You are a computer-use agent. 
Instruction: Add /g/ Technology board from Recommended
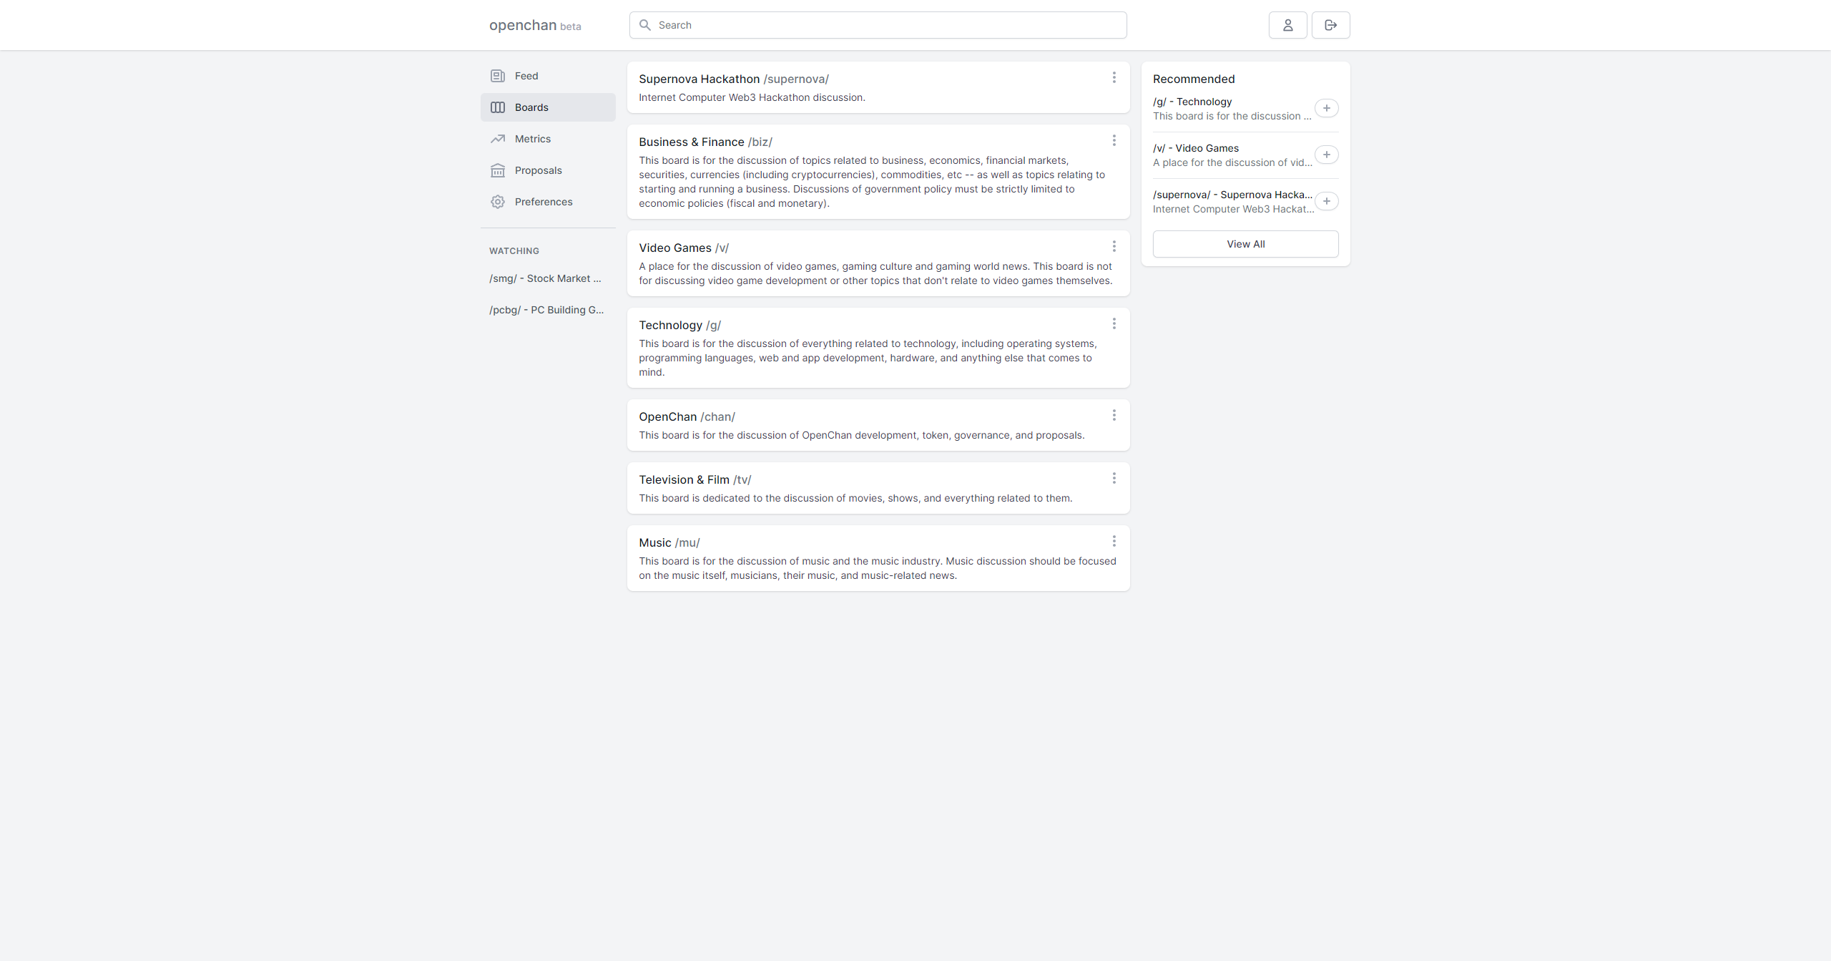pos(1326,108)
